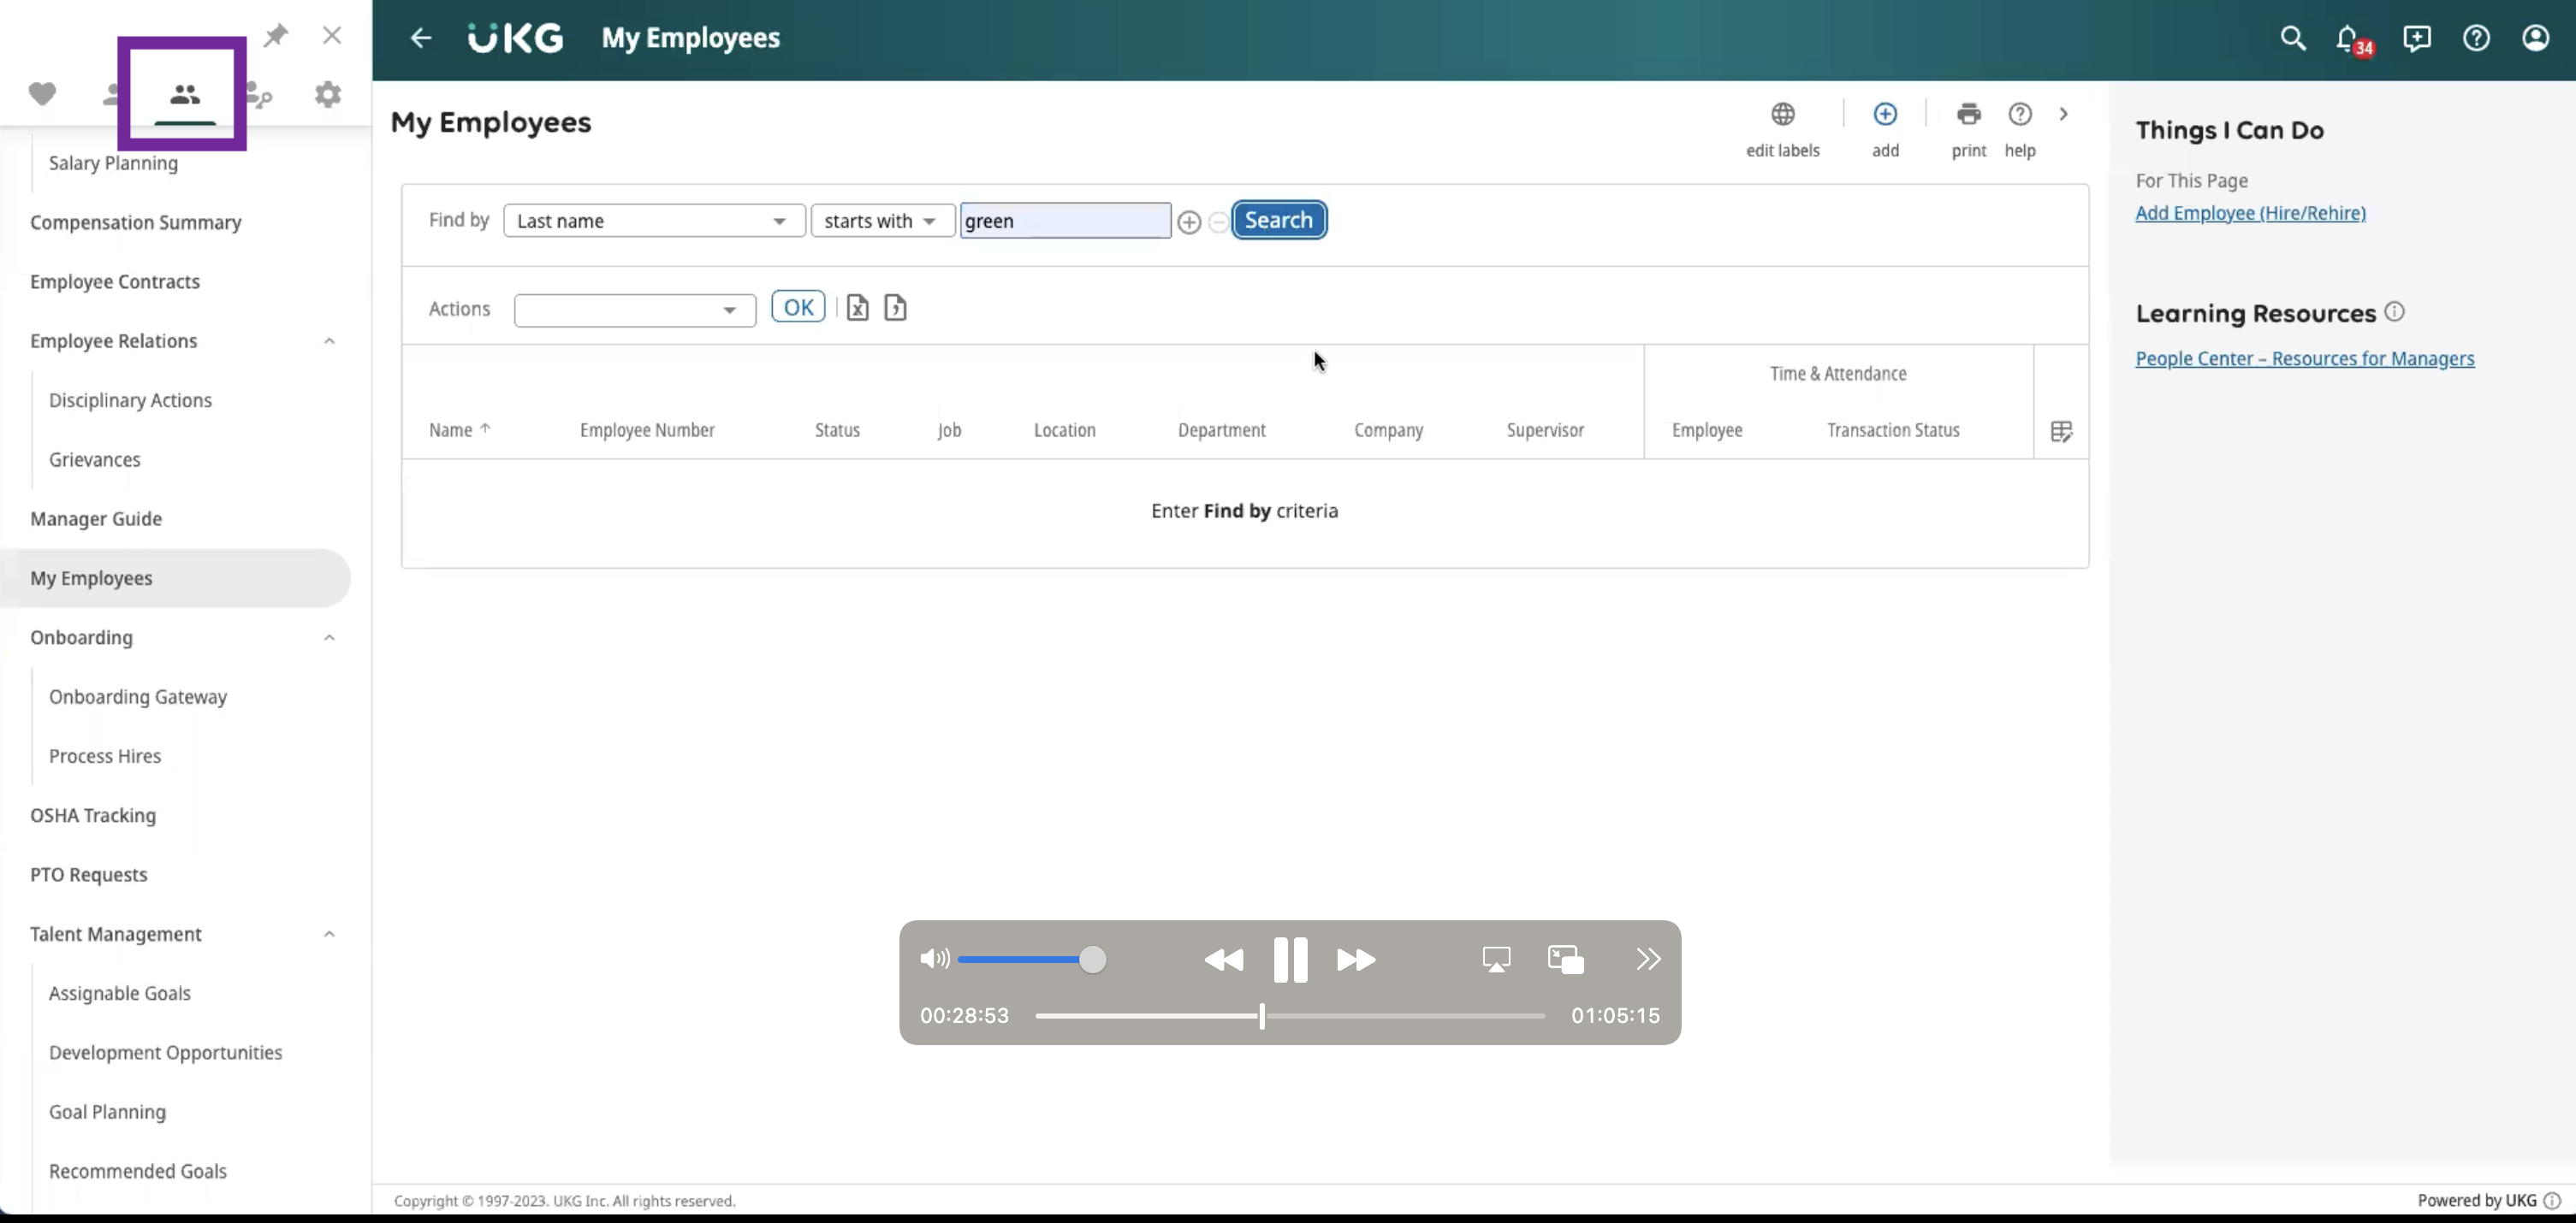The width and height of the screenshot is (2576, 1223).
Task: Click the Powered by UKG info icon
Action: click(x=2552, y=1200)
